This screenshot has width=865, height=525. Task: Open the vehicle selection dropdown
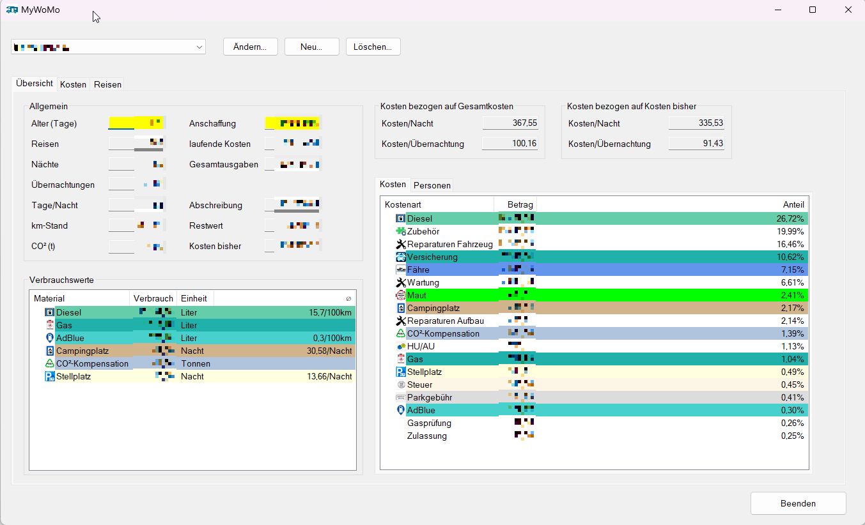pos(108,47)
